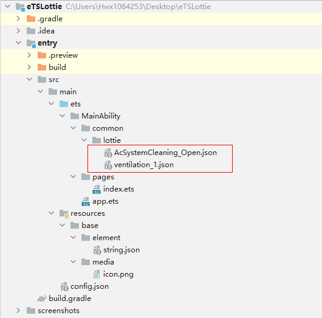Select the build folder under entry
The width and height of the screenshot is (322, 318).
[x=57, y=67]
